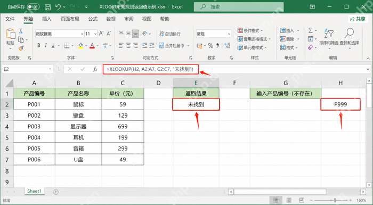Align cell text left
Viewport: 373px width, 205px height.
tap(121, 45)
